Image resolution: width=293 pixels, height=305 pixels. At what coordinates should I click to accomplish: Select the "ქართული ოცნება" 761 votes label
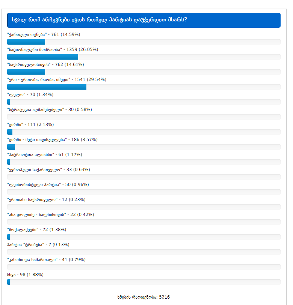tap(44, 35)
